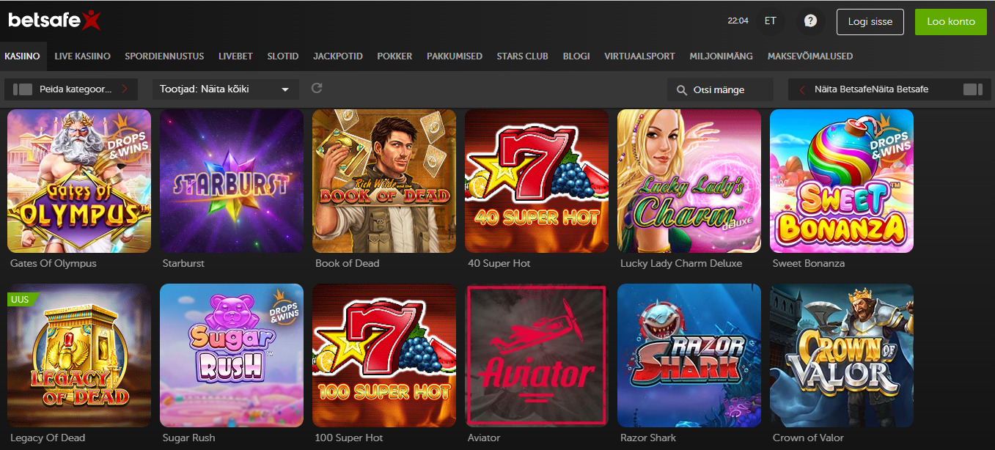The width and height of the screenshot is (995, 450).
Task: Click the Aviator caption text
Action: point(484,438)
